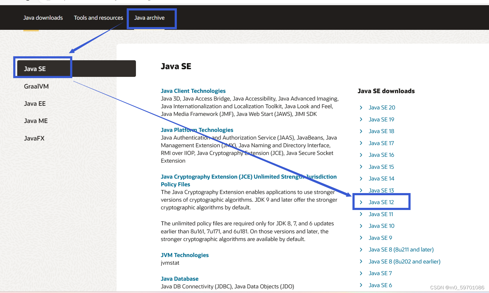This screenshot has width=489, height=293.
Task: Open JCE Unlimited Strength Jurisdiction Policy Files link
Action: [x=248, y=180]
